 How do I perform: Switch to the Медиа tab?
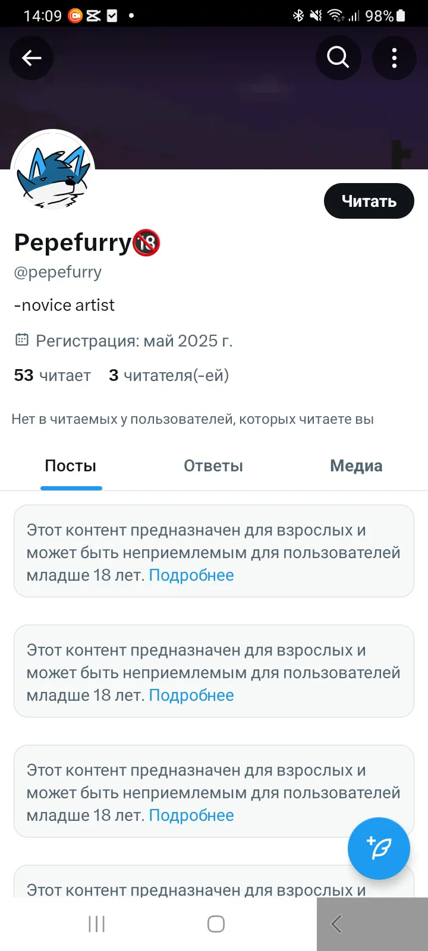[356, 466]
